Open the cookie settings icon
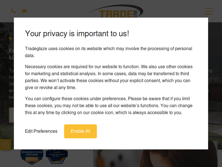The width and height of the screenshot is (222, 167). [5, 145]
